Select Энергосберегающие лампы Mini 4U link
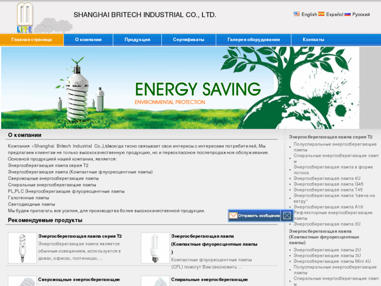The height and width of the screenshot is (286, 381). pyautogui.click(x=332, y=261)
